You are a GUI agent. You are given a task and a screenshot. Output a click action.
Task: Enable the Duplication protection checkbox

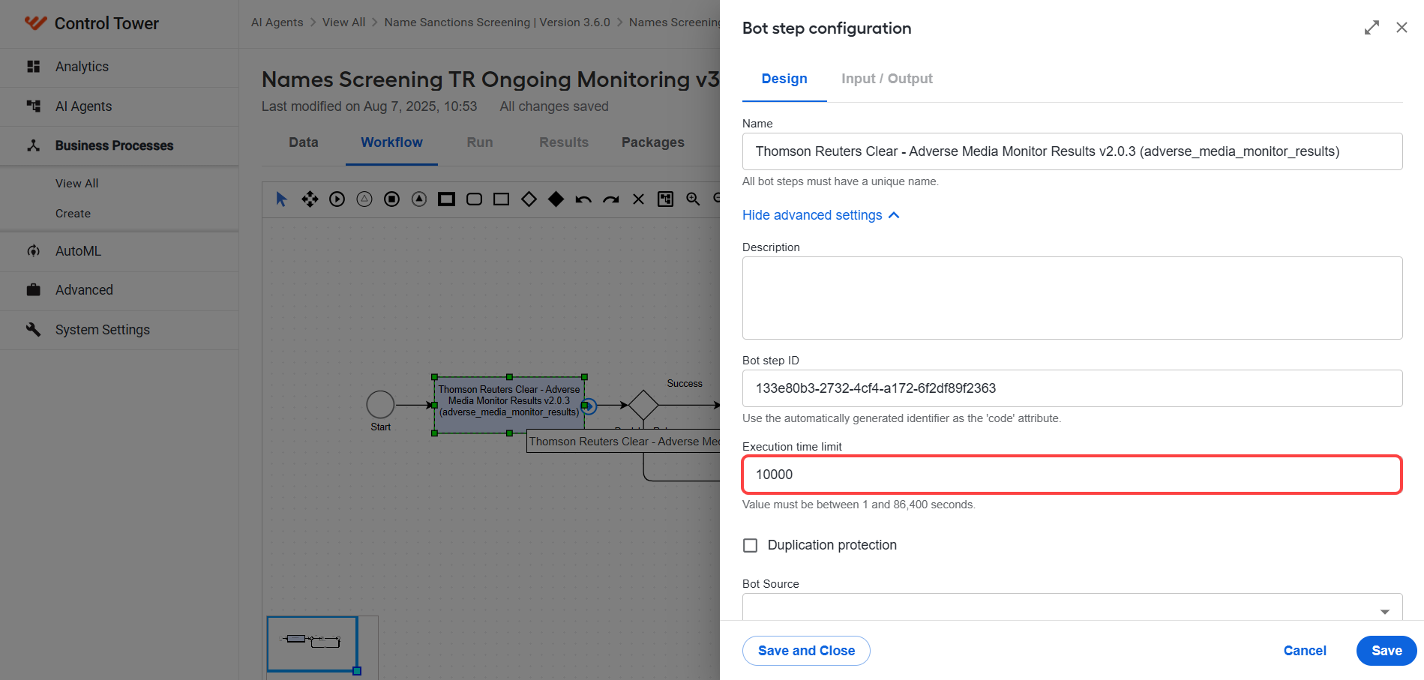pyautogui.click(x=750, y=545)
